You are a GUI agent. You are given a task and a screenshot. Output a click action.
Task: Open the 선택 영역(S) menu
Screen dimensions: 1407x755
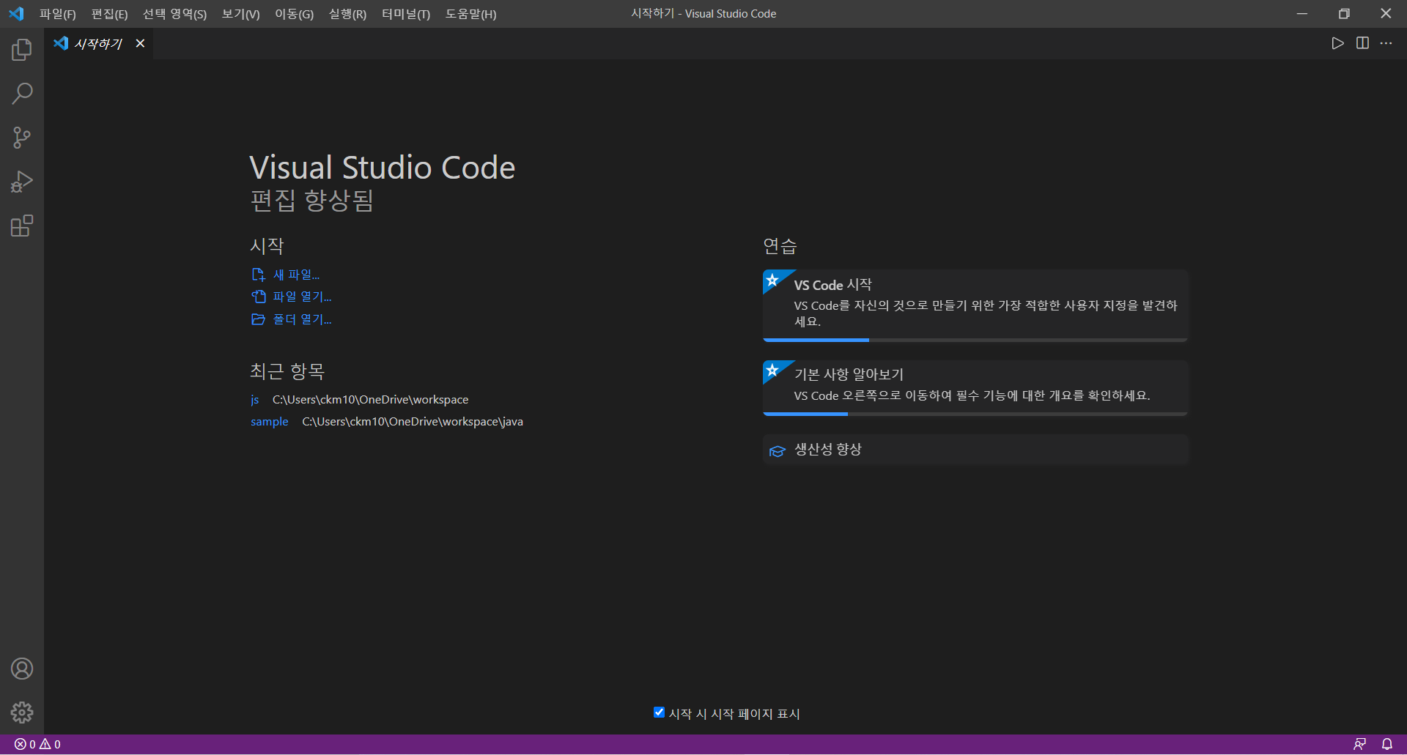[x=174, y=14]
